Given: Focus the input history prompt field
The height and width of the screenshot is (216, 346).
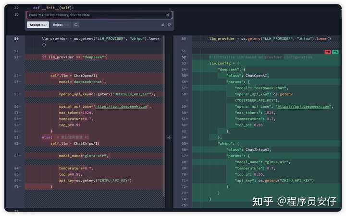Looking at the screenshot, I should (99, 15).
